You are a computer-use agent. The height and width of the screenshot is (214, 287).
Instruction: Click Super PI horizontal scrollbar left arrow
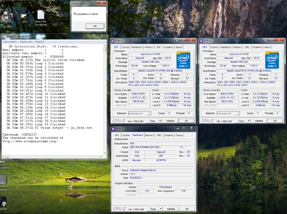click(x=4, y=157)
